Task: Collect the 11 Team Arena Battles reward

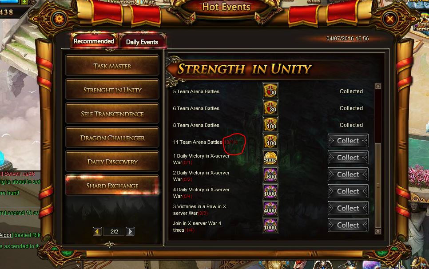Action: pos(348,141)
